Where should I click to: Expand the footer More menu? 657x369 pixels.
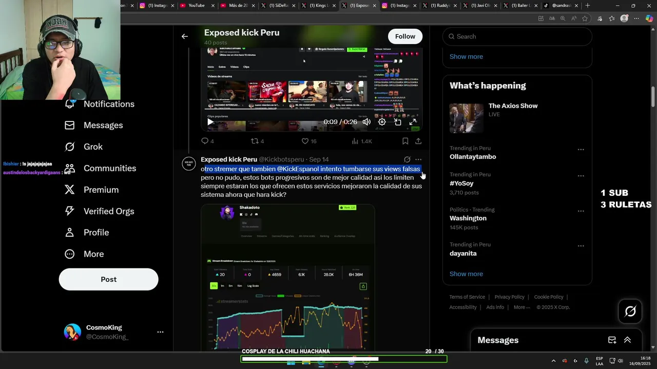click(x=522, y=307)
